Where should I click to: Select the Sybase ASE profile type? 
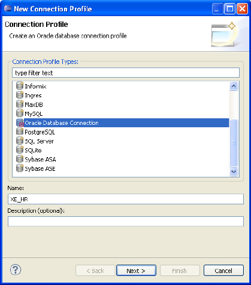pos(40,168)
